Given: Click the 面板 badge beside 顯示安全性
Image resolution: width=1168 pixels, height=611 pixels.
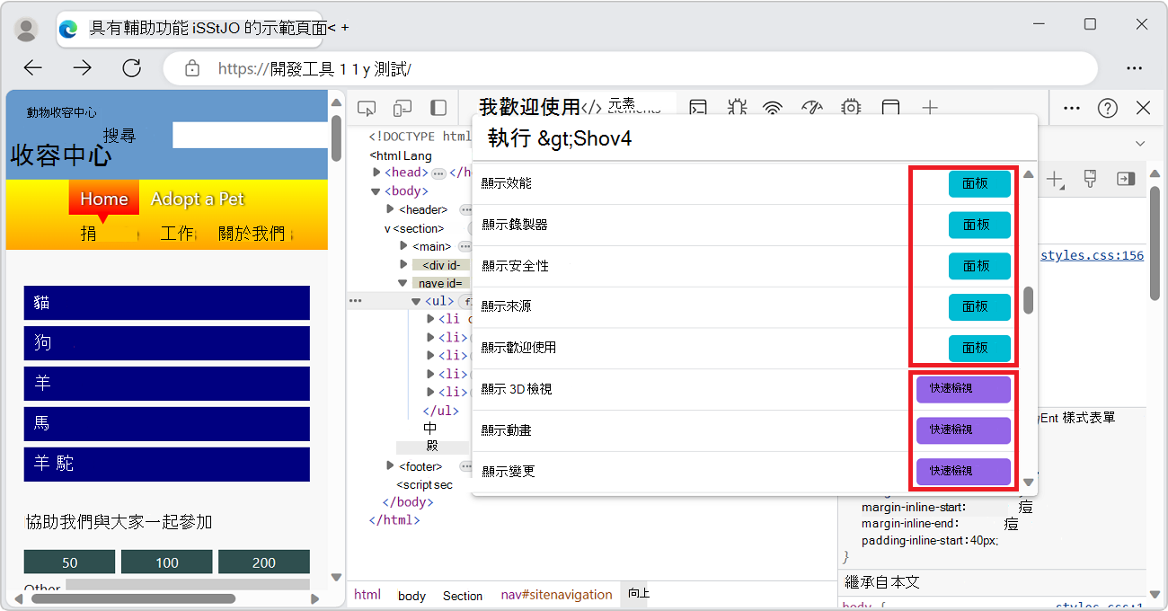Looking at the screenshot, I should tap(979, 266).
